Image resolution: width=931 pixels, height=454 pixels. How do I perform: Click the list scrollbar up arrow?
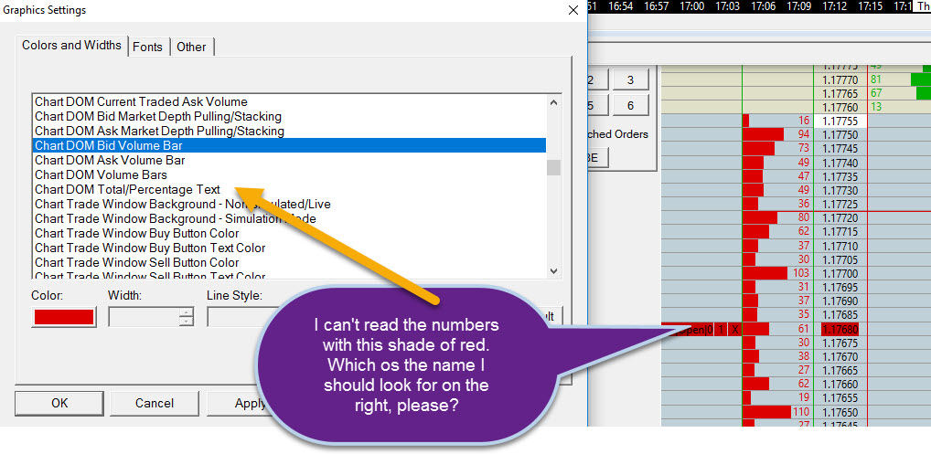553,102
